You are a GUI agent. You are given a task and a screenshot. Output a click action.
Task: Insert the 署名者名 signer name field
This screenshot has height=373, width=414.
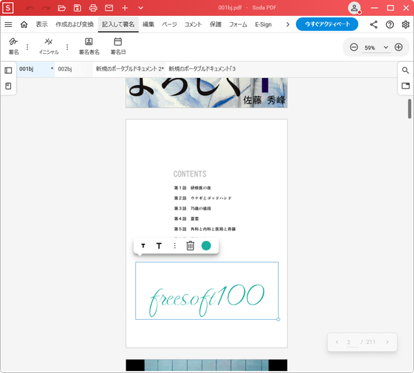[x=89, y=46]
